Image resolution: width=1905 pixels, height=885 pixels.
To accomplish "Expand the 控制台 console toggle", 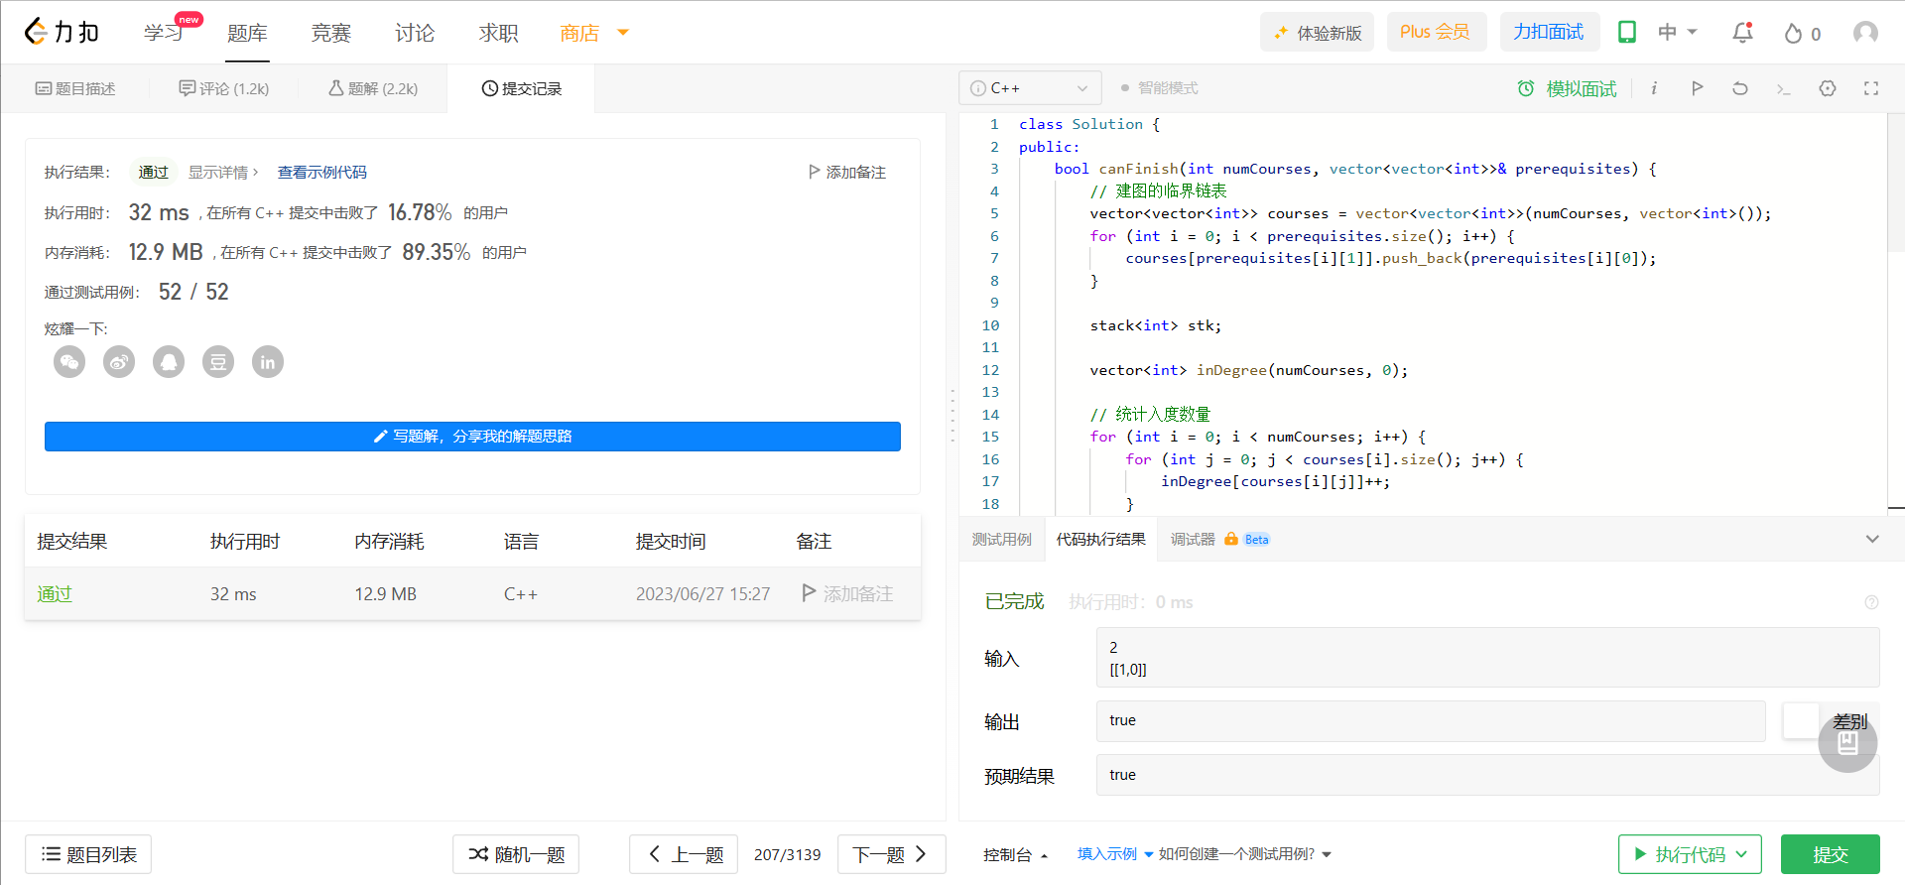I will [1016, 855].
